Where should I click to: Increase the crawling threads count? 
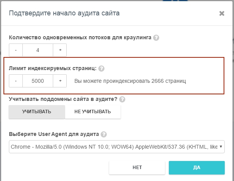[60, 50]
